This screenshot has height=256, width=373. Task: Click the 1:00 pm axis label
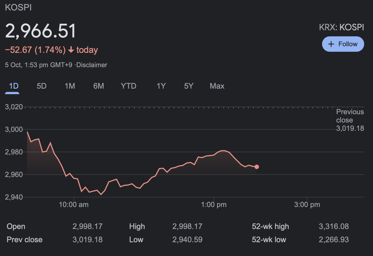tap(214, 205)
